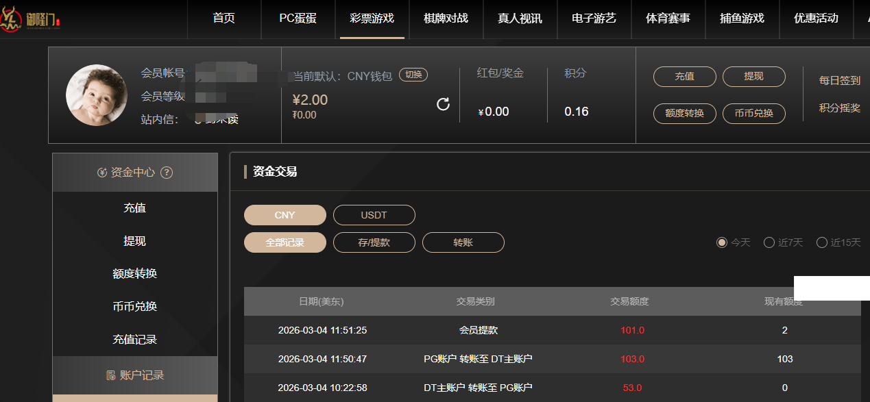Click the question mark icon beside 资金中心
Screen dimensions: 870x402
click(167, 173)
